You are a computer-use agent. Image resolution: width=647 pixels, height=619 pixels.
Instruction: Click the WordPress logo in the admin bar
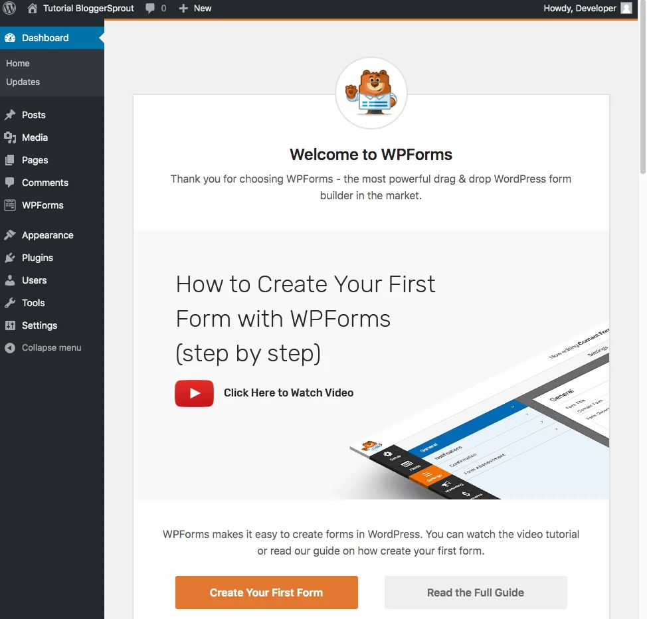coord(9,8)
